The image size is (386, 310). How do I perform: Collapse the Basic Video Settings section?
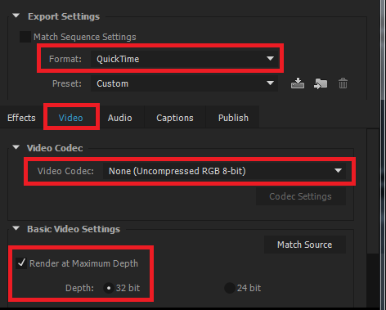(x=16, y=228)
